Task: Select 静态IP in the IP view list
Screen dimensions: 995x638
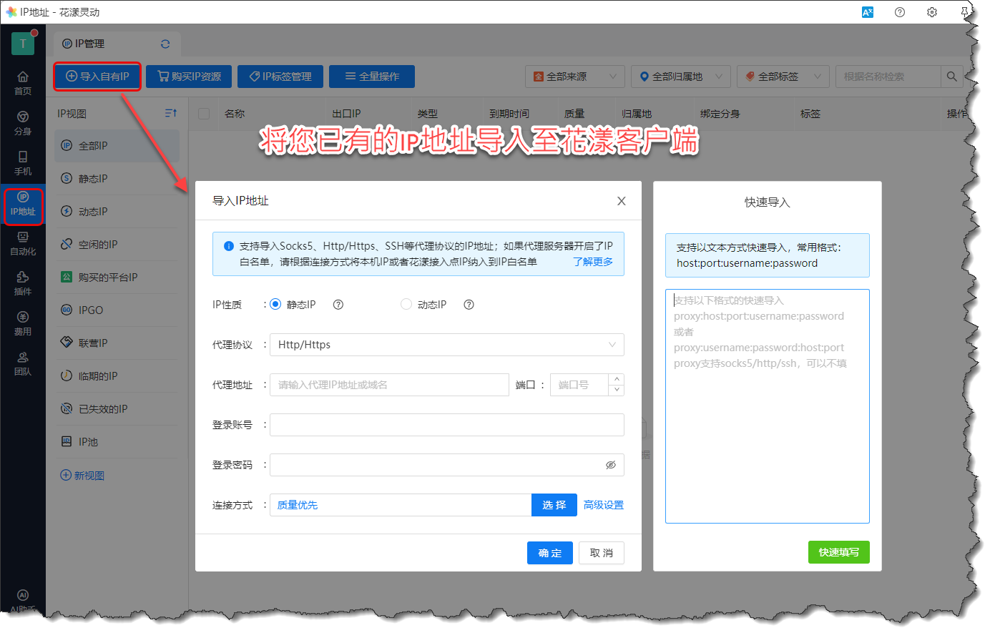Action: pos(117,179)
